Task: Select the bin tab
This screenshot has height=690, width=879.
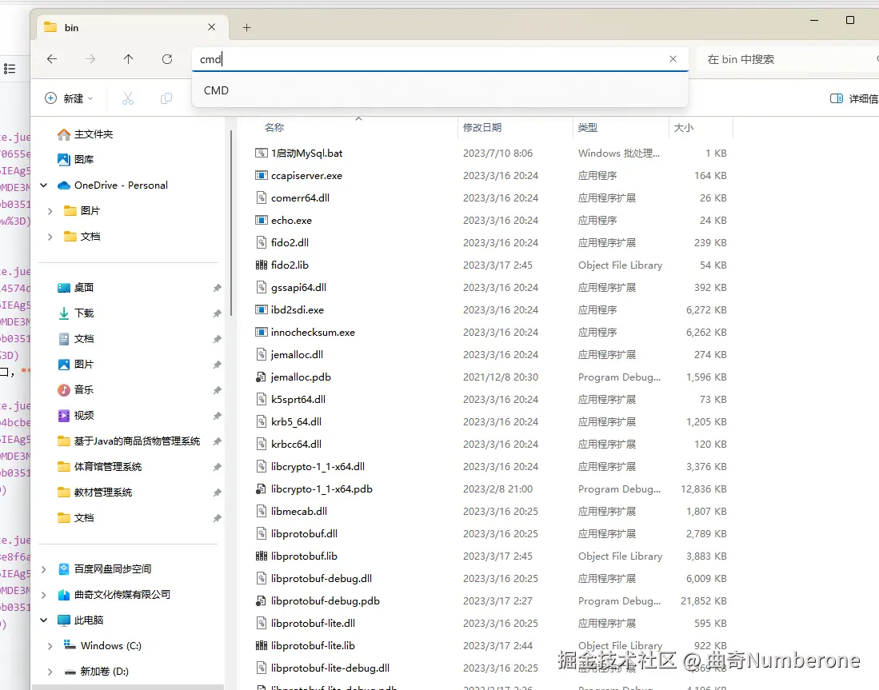Action: 132,27
